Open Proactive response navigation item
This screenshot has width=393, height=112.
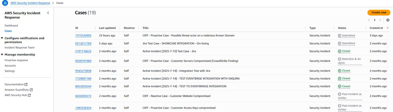16,60
